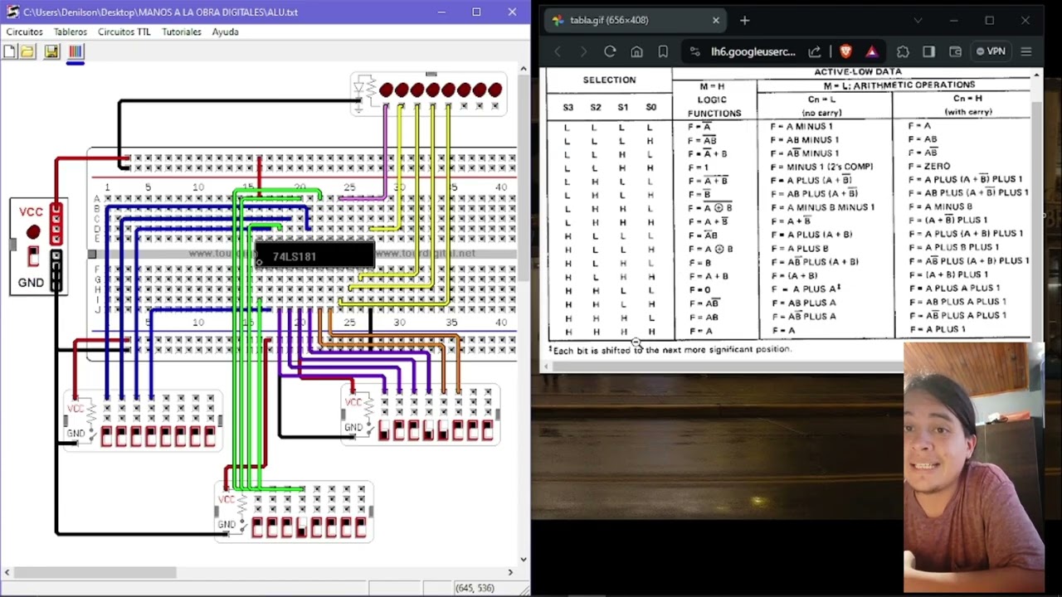Viewport: 1062px width, 597px height.
Task: Toggle first DIP switch on right switch bank
Action: [x=383, y=430]
